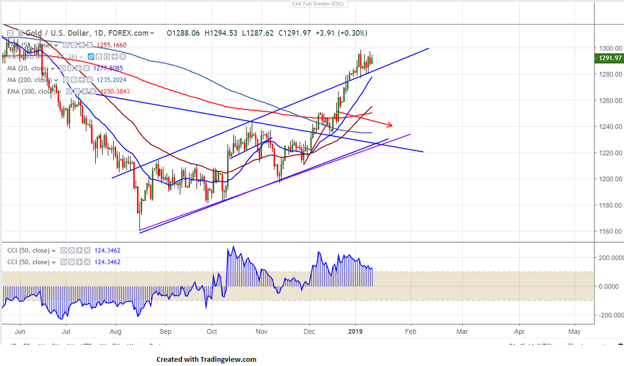Expand the dropdown chevron on the 1255.1660 row
The height and width of the screenshot is (366, 624).
56,45
